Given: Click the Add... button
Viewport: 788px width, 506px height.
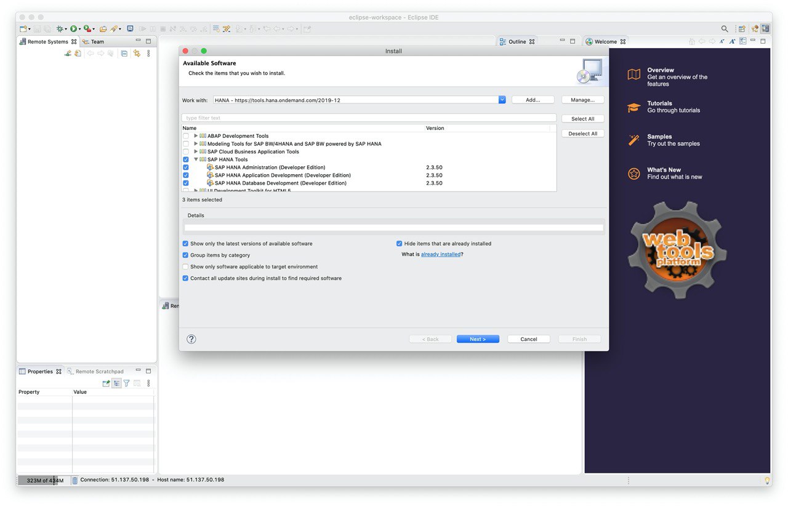Looking at the screenshot, I should point(533,100).
